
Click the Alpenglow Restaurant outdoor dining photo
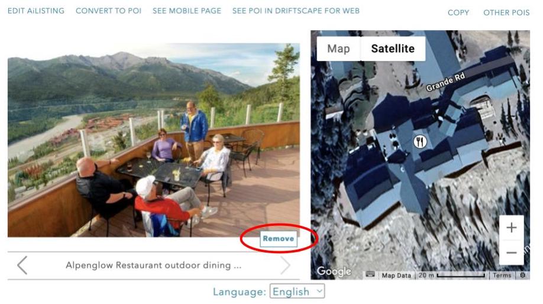tap(153, 140)
